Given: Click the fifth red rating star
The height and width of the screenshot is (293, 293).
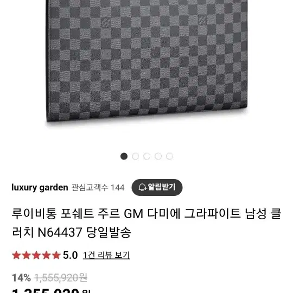Looking at the screenshot, I should point(56,255).
